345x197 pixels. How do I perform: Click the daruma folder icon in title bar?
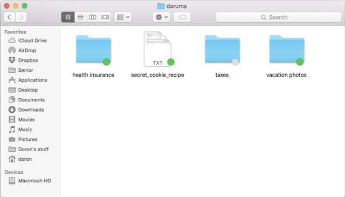click(x=161, y=6)
